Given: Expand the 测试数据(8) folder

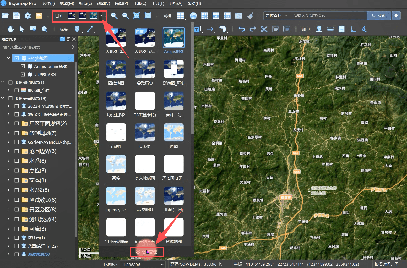Looking at the screenshot, I should coord(9,200).
